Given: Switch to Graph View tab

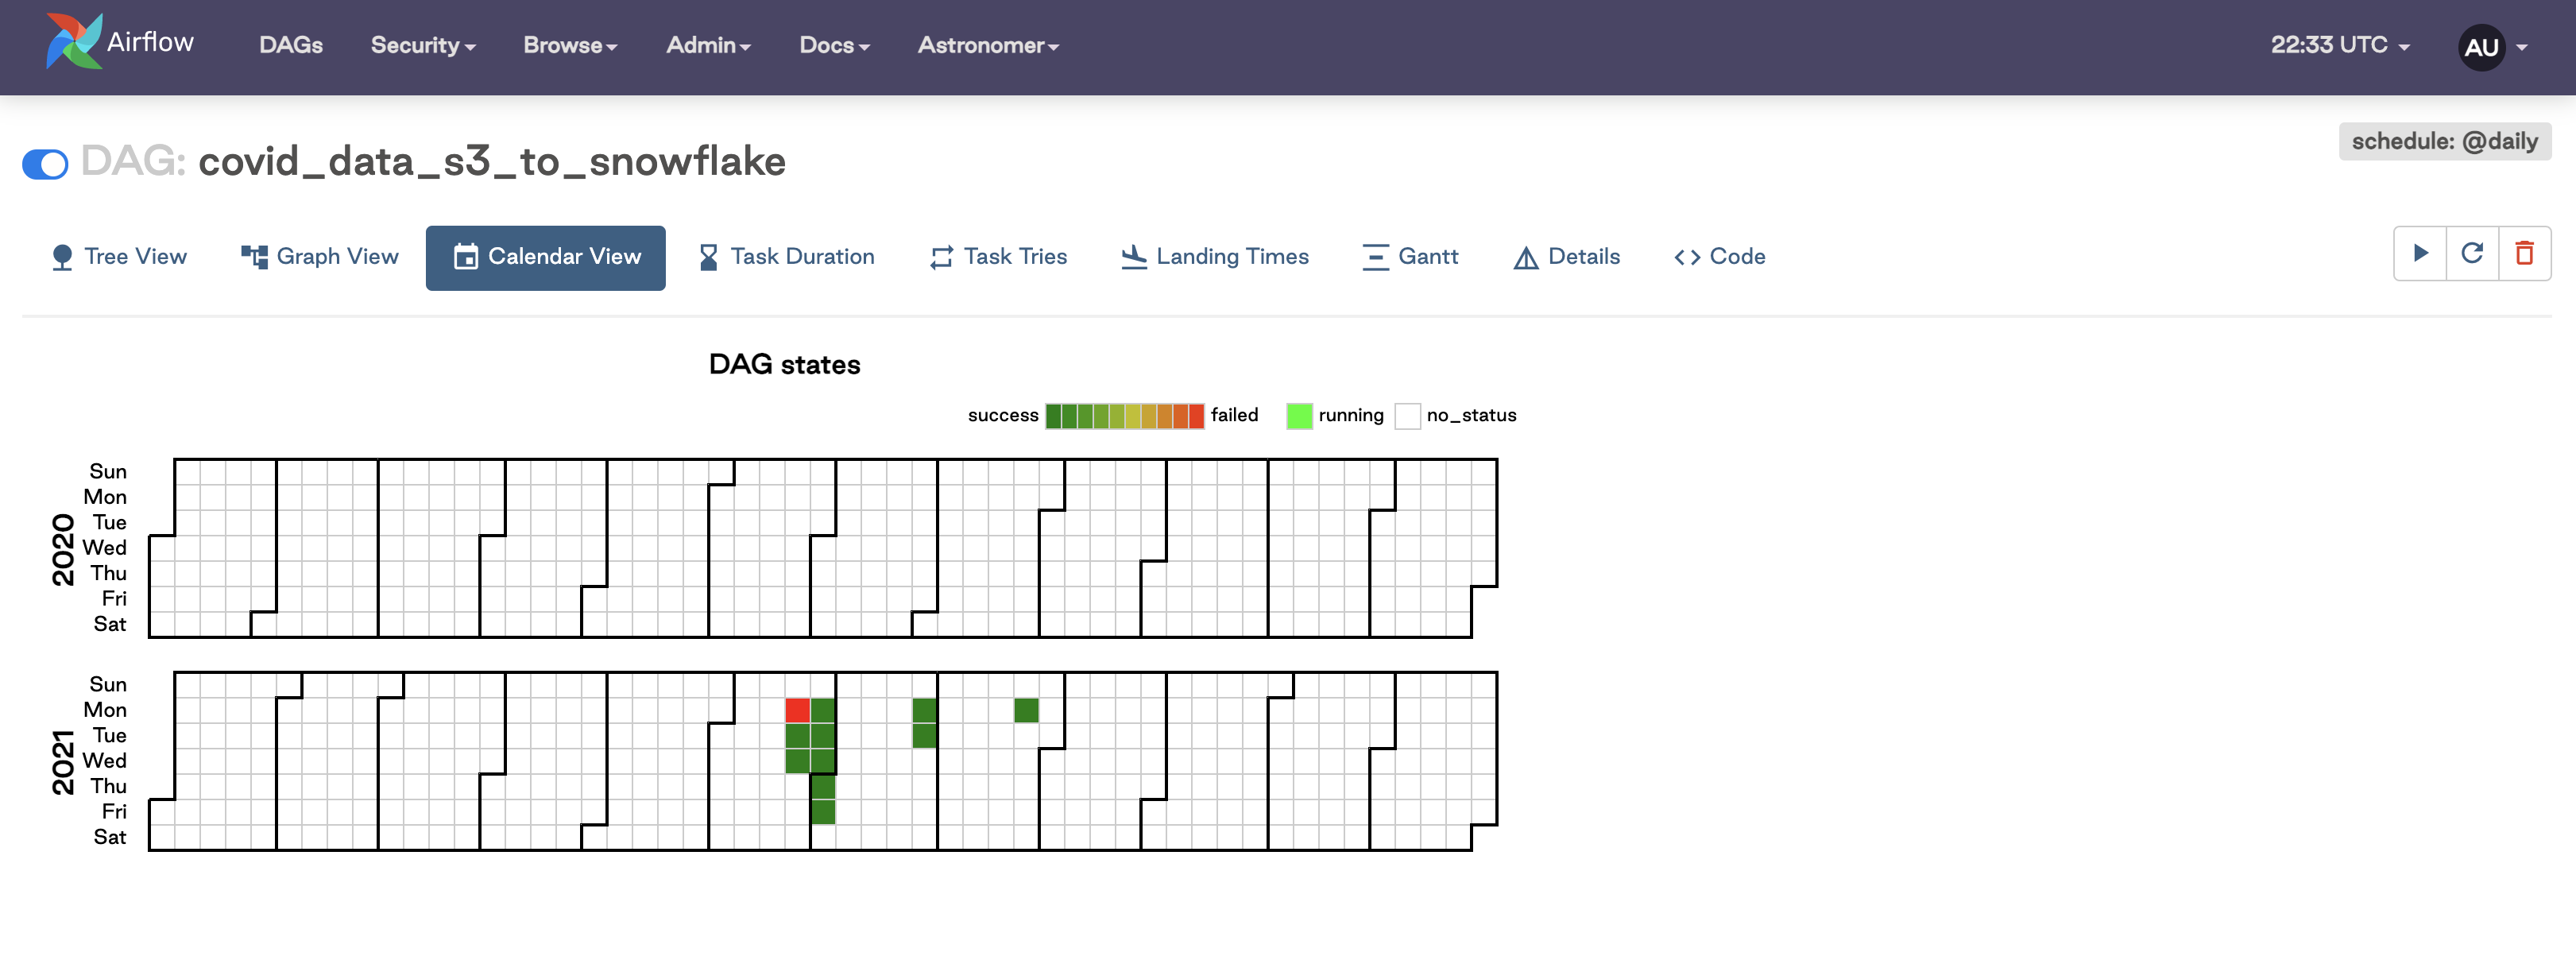Looking at the screenshot, I should [320, 257].
